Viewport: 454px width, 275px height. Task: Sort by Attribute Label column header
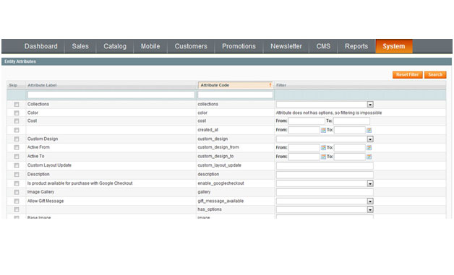[42, 85]
